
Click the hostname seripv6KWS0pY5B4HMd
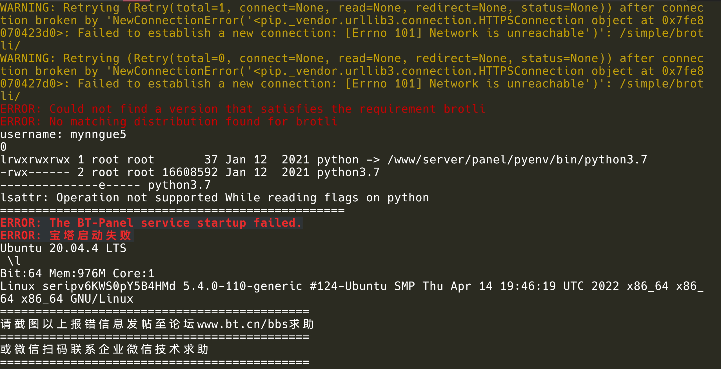tap(109, 286)
